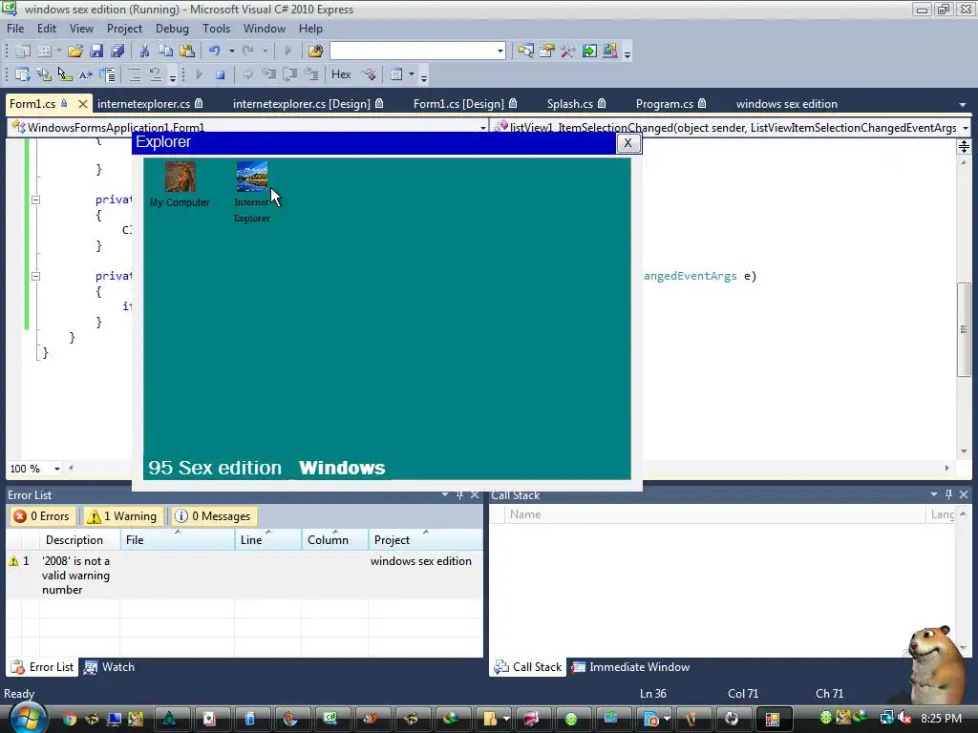978x733 pixels.
Task: Click the Find in Files icon
Action: 315,52
